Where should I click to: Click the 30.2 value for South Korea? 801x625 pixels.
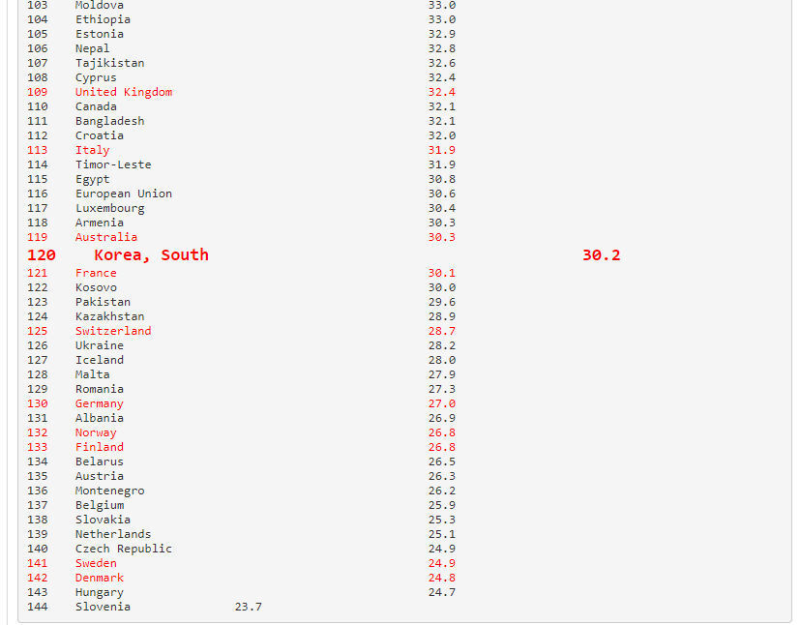[601, 255]
